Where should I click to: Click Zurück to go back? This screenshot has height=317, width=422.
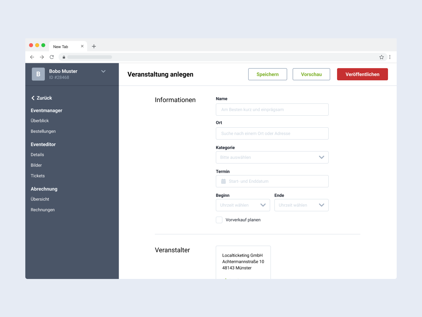(42, 98)
